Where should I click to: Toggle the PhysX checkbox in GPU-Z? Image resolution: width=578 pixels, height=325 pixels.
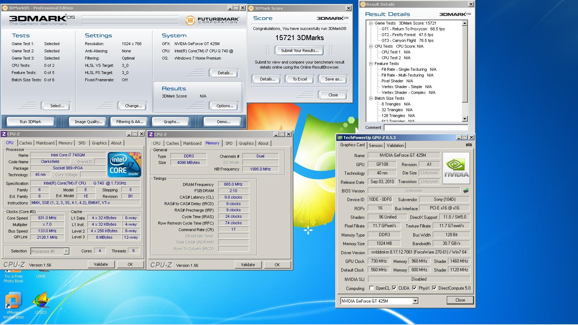point(414,288)
